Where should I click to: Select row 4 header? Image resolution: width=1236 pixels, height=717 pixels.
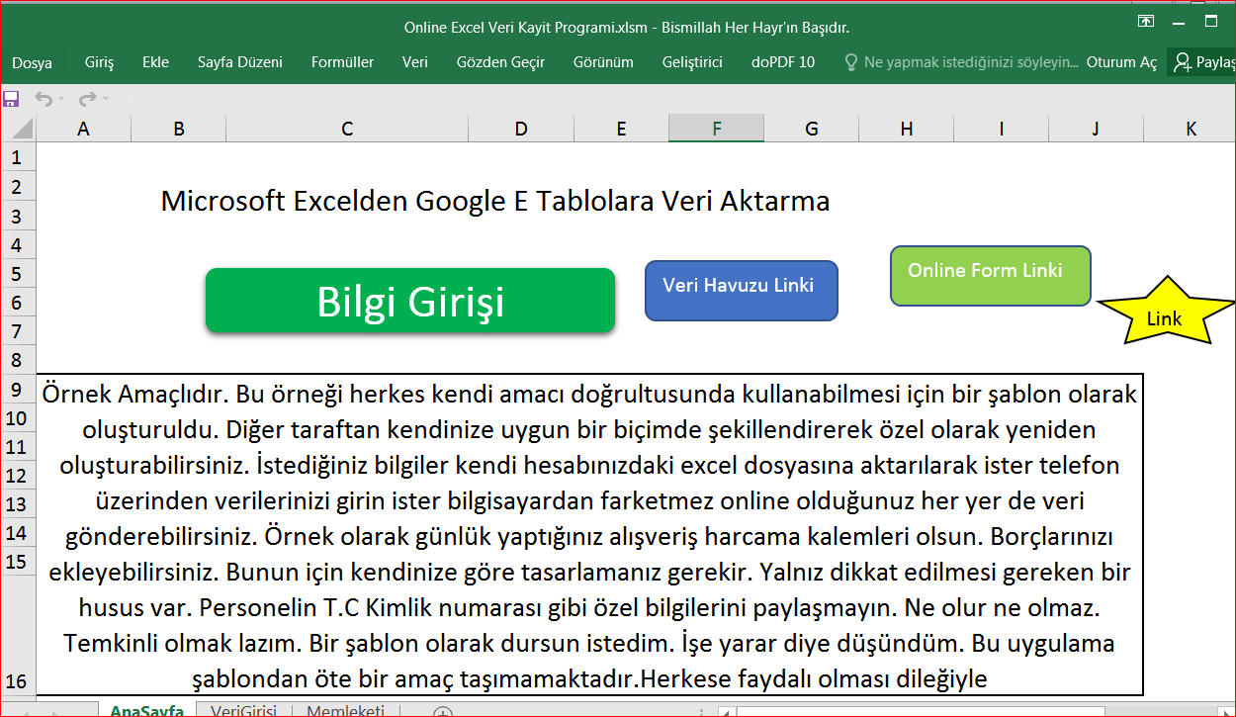[18, 244]
